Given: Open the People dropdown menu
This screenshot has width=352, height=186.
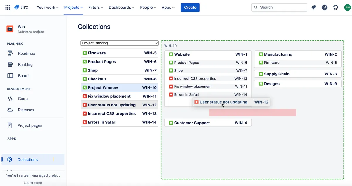Looking at the screenshot, I should (148, 7).
